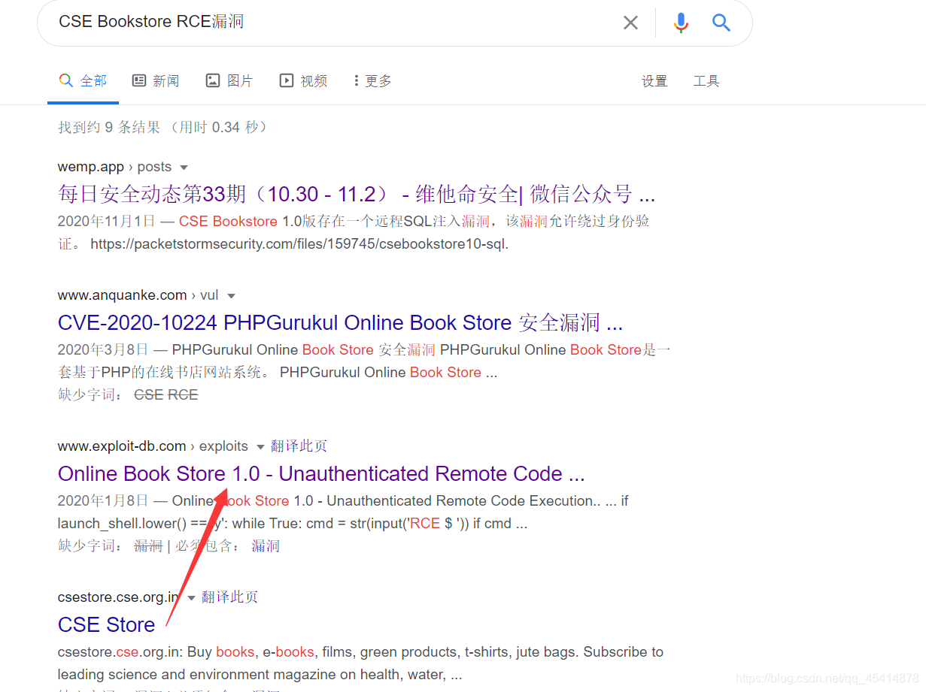Viewport: 926px width, 692px height.
Task: Submit search with blue magnifier icon
Action: [721, 23]
